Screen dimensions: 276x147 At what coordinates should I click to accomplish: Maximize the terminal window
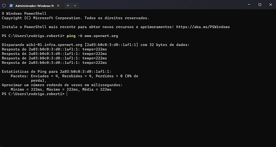click(x=260, y=5)
